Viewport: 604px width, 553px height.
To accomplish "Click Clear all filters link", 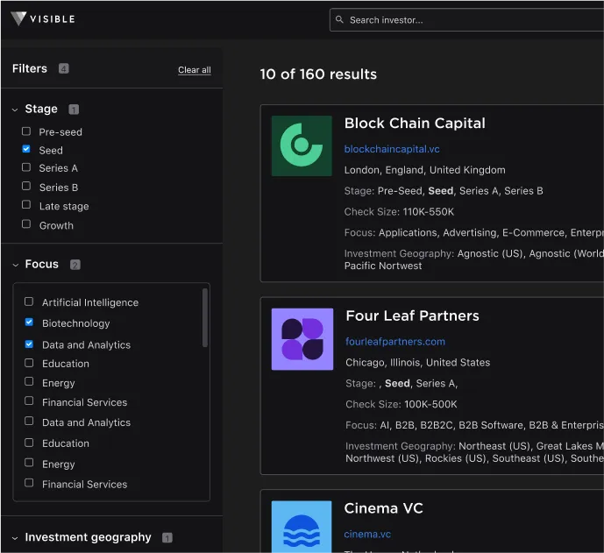I will click(195, 70).
